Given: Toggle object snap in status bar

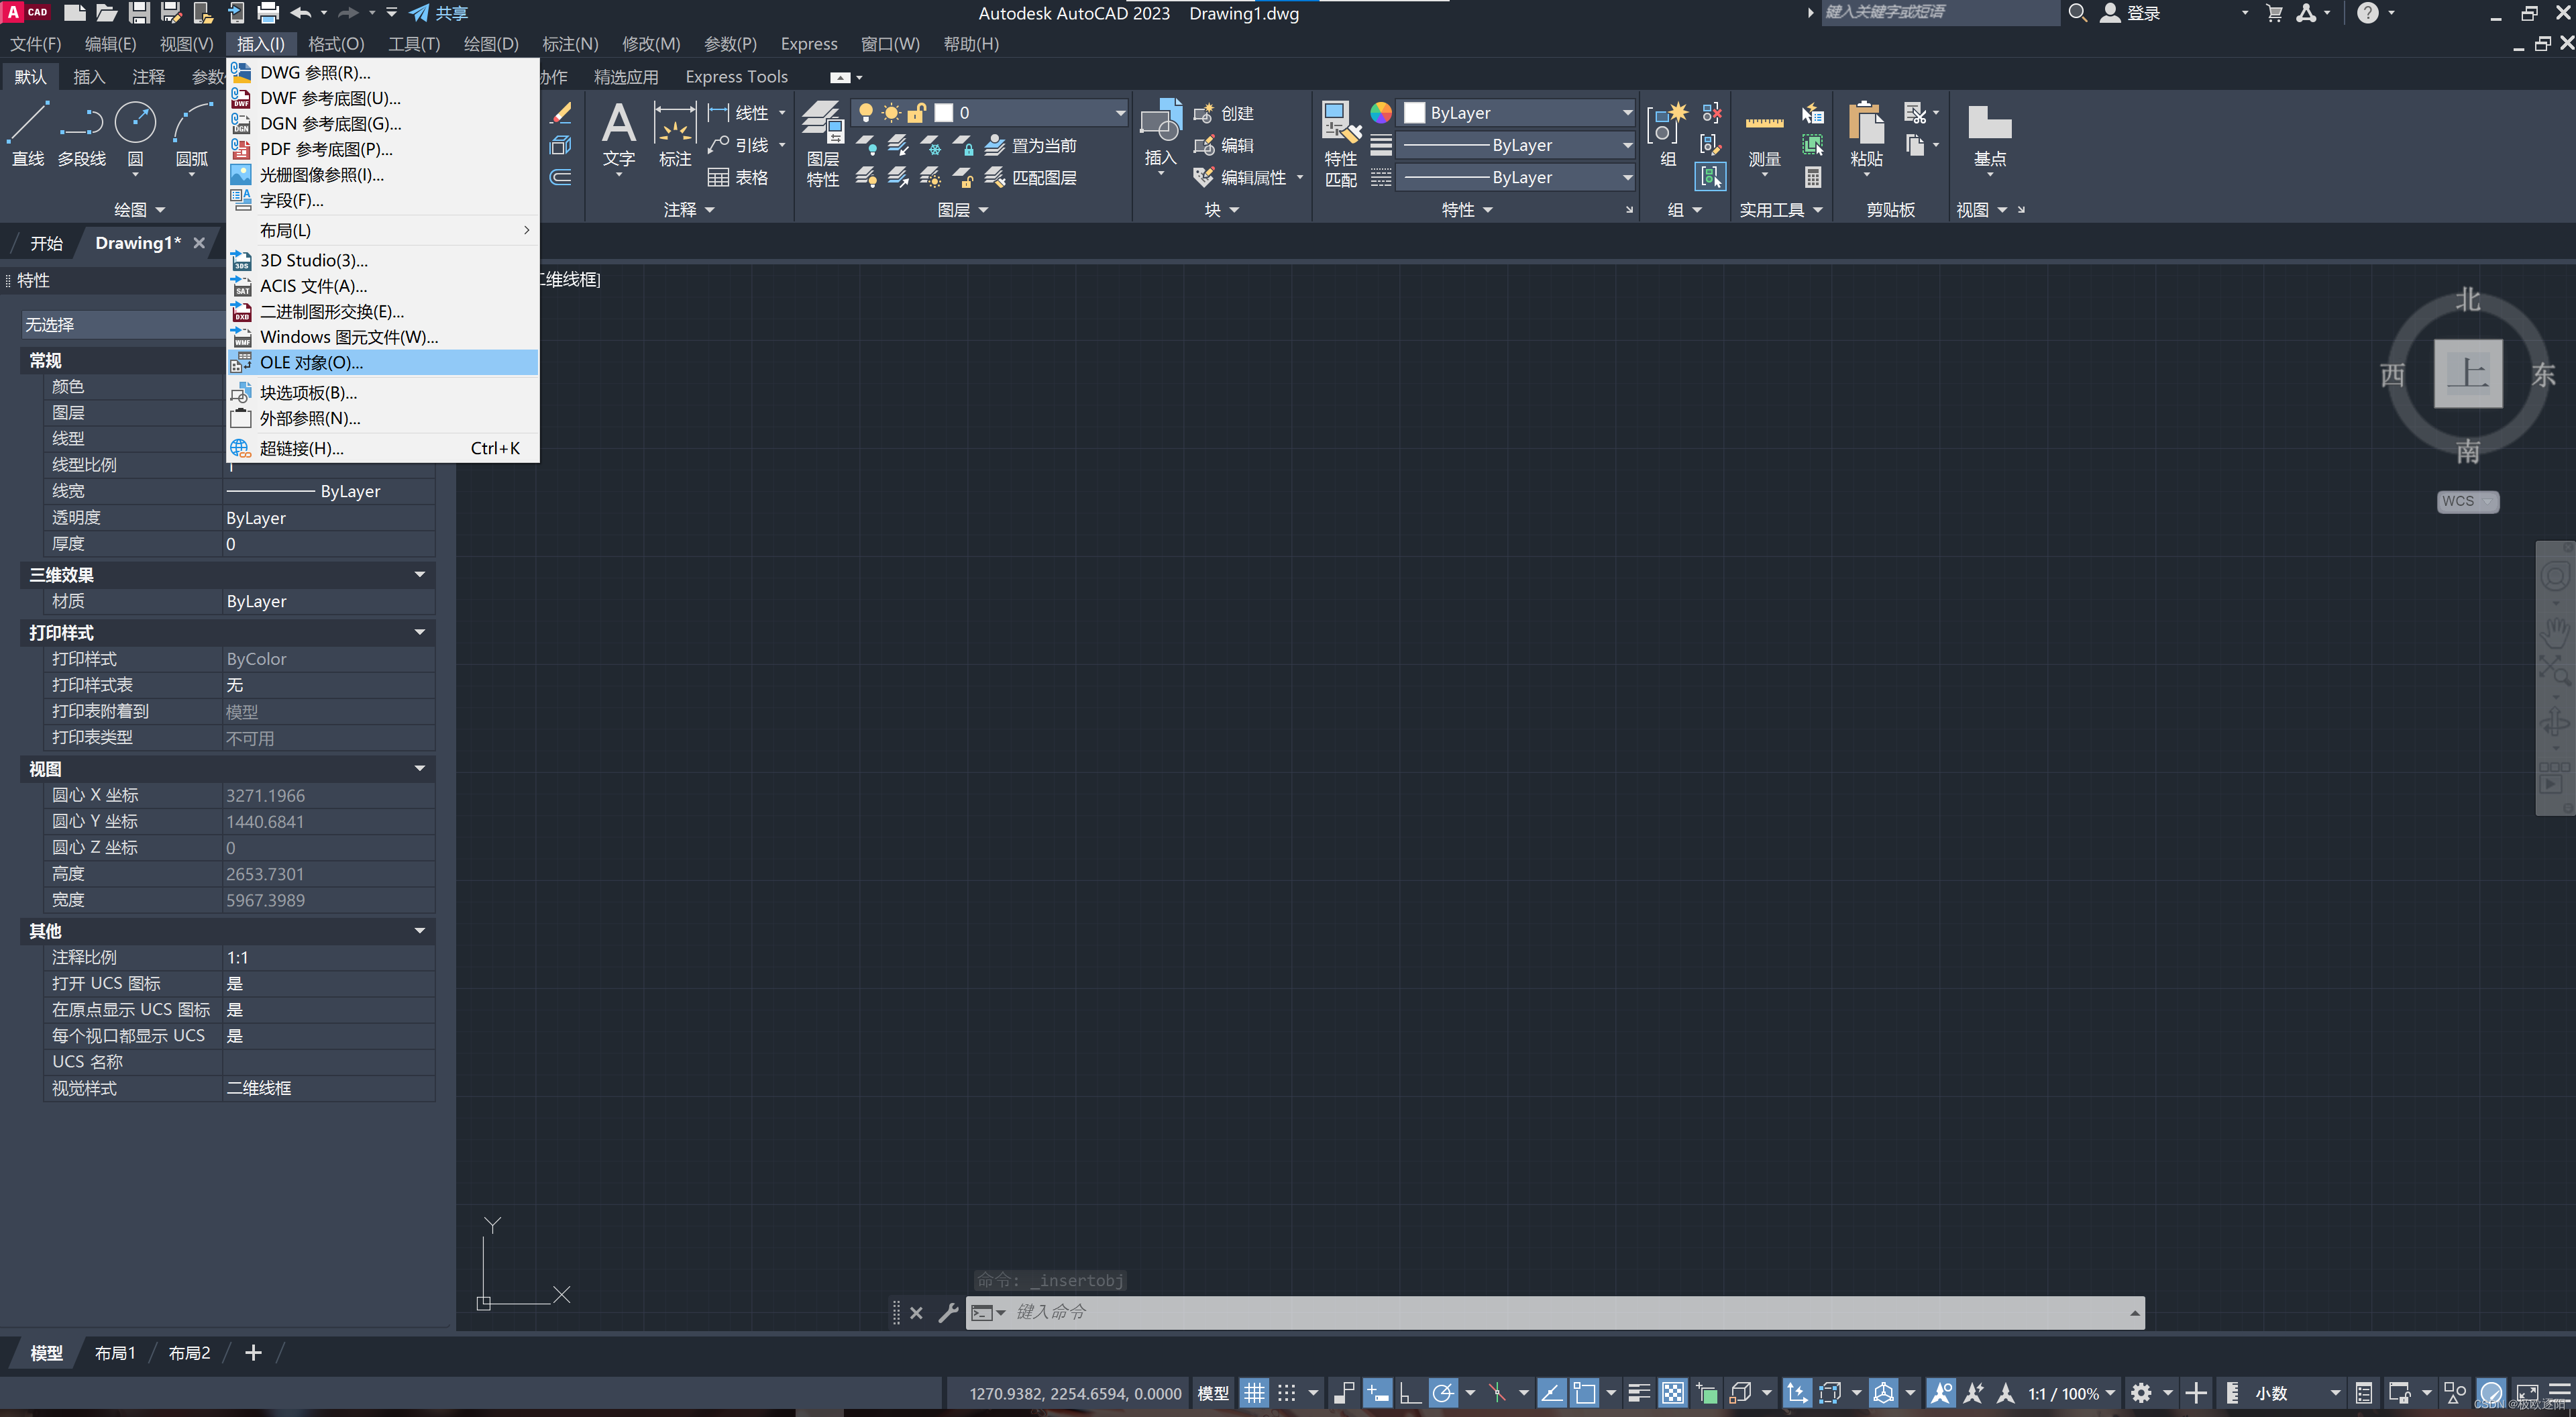Looking at the screenshot, I should point(1585,1393).
